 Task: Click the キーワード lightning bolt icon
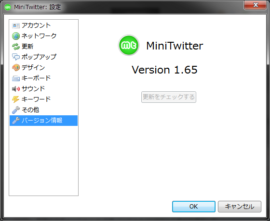point(15,99)
